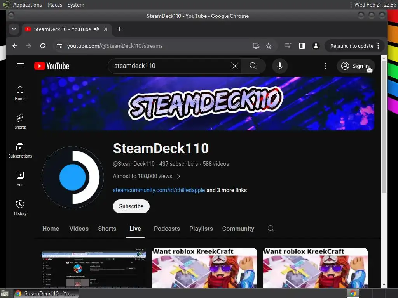The image size is (398, 298).
Task: Select the Live tab
Action: [x=135, y=229]
